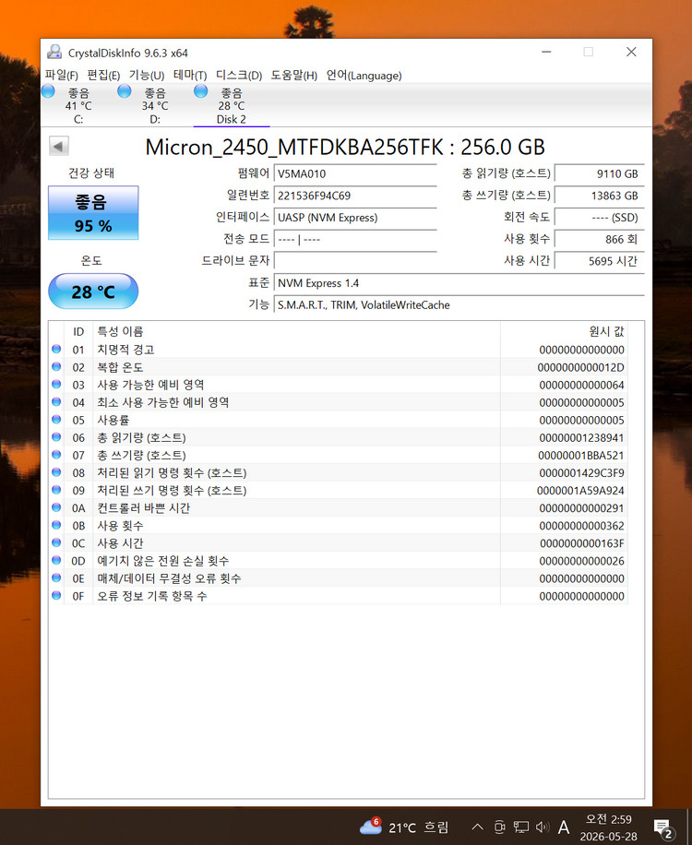Click the serial number field 221536F94C69

(355, 195)
